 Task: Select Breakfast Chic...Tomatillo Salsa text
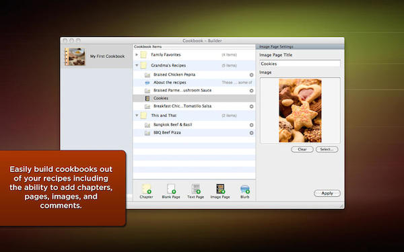(182, 106)
